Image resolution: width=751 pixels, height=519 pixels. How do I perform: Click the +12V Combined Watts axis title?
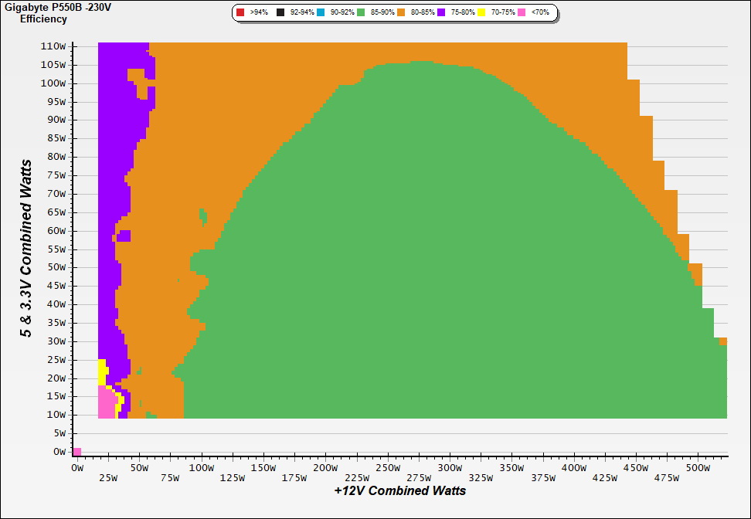point(400,490)
